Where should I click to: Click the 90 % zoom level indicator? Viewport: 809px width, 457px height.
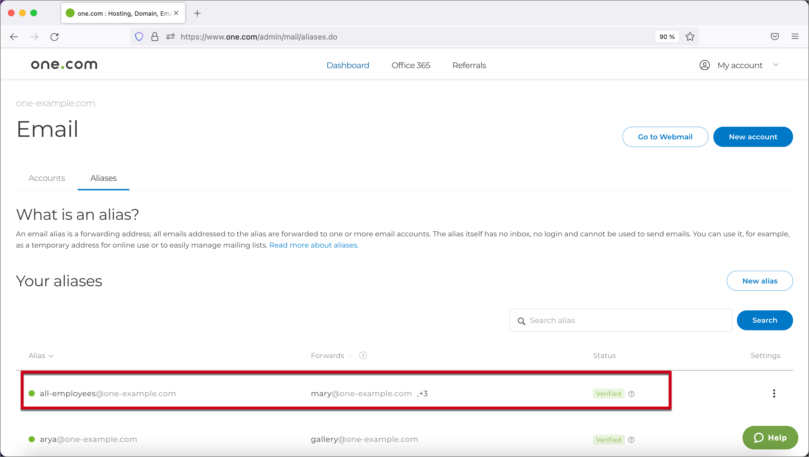(x=667, y=37)
